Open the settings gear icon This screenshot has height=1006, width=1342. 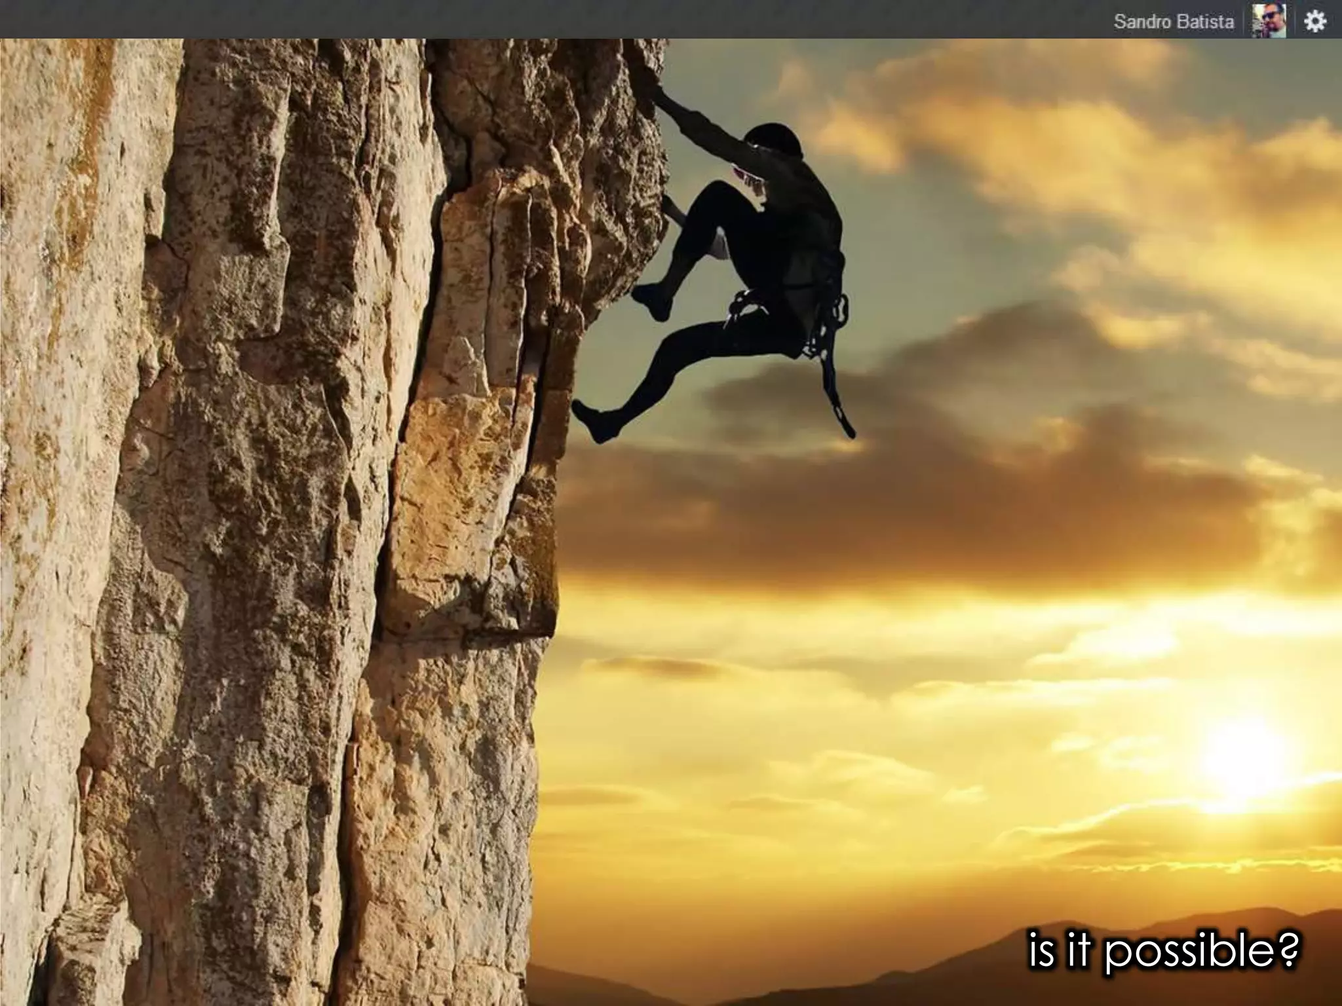[x=1314, y=22]
